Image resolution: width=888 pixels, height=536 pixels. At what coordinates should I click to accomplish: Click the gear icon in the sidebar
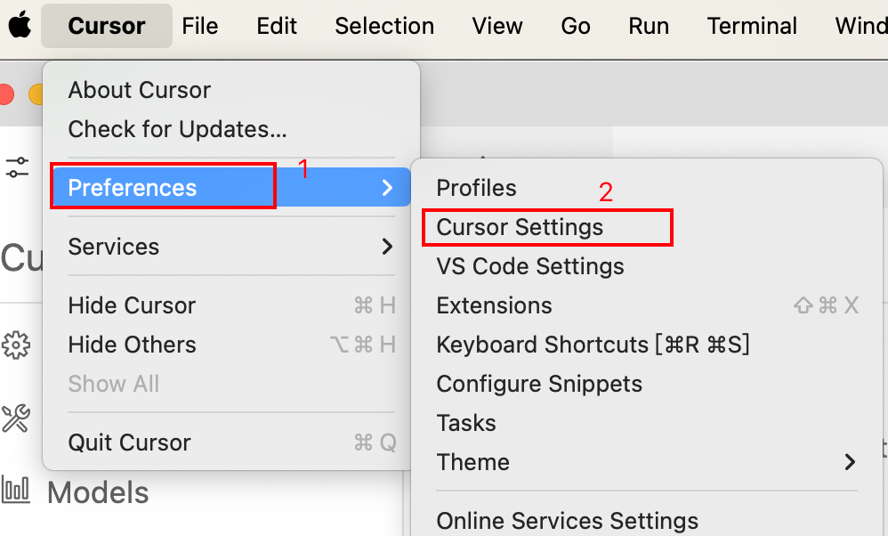(x=16, y=345)
